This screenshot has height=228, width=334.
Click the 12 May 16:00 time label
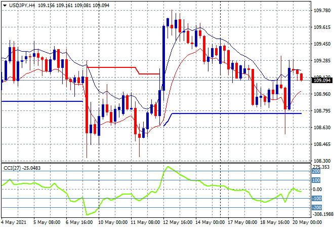178,222
